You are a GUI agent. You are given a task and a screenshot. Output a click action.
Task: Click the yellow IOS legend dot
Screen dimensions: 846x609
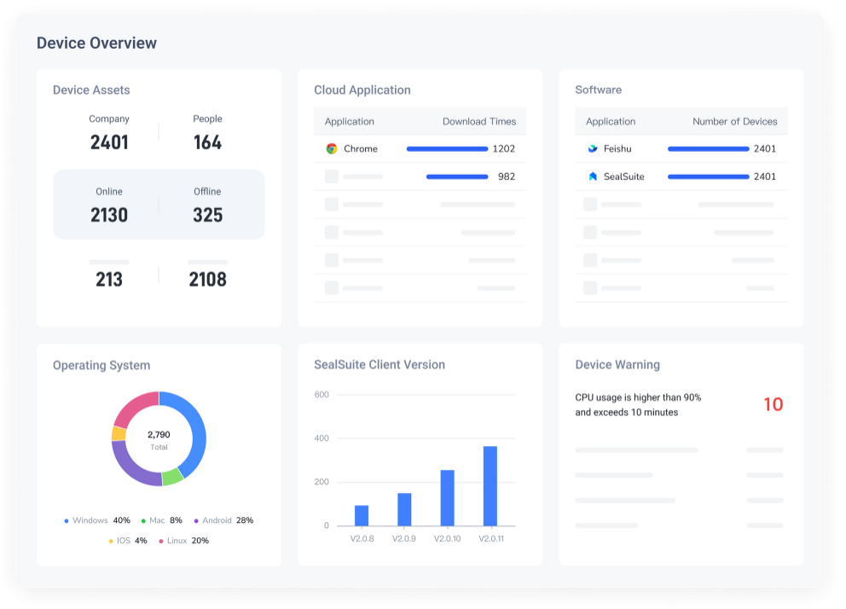click(111, 541)
